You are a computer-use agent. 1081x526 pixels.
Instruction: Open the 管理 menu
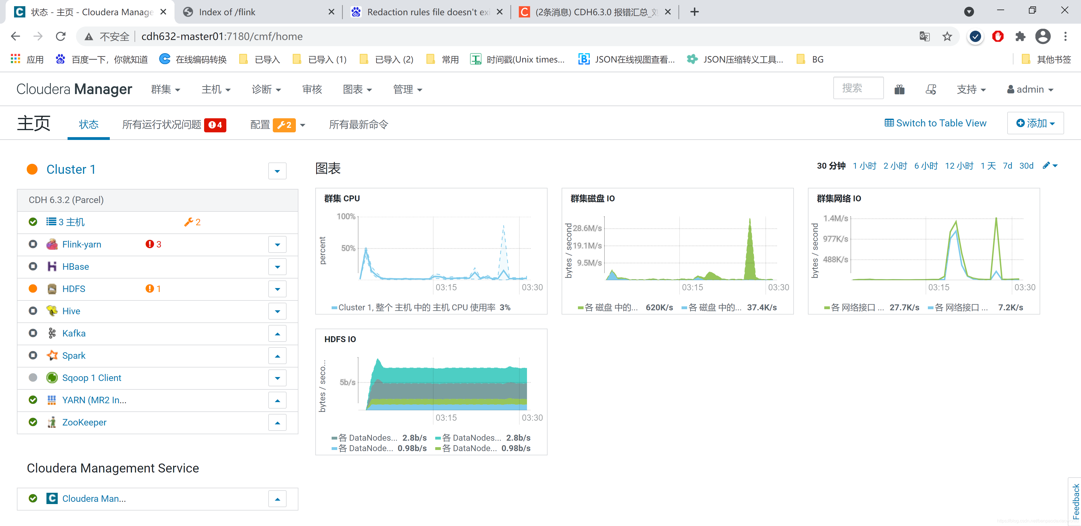[408, 89]
